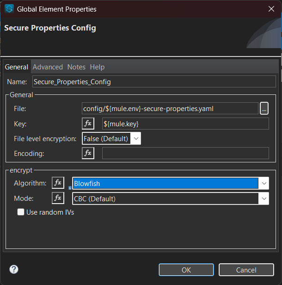
Task: Toggle fx expression mode for Encoding
Action: click(88, 153)
